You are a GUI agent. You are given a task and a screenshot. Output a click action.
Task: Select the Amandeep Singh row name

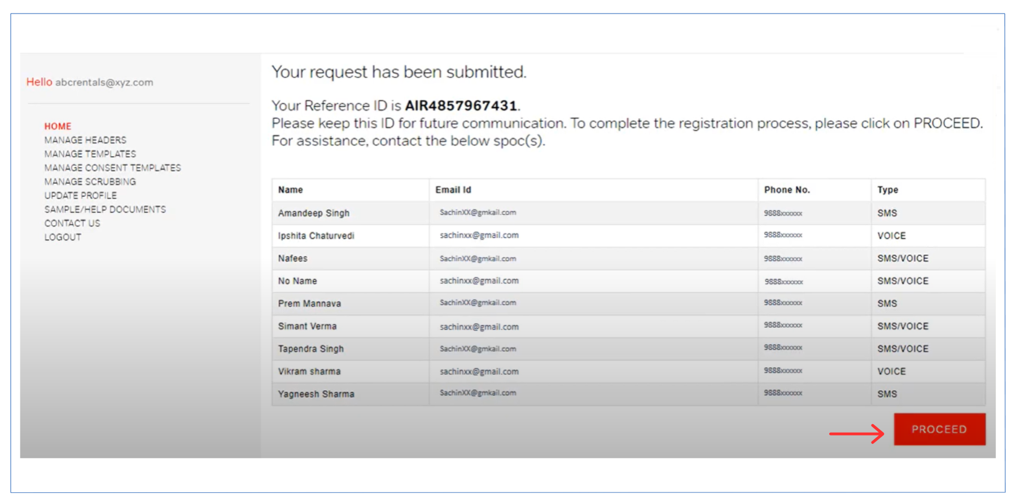click(313, 213)
